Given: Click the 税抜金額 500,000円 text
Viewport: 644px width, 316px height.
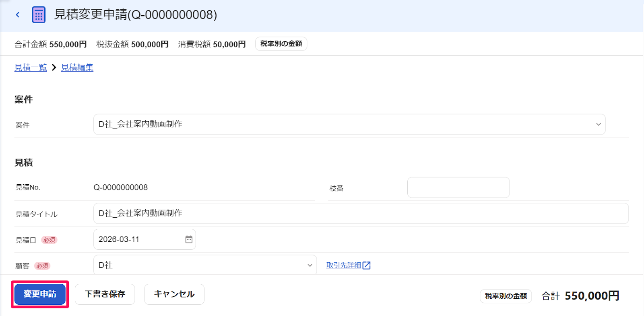Looking at the screenshot, I should (x=132, y=44).
